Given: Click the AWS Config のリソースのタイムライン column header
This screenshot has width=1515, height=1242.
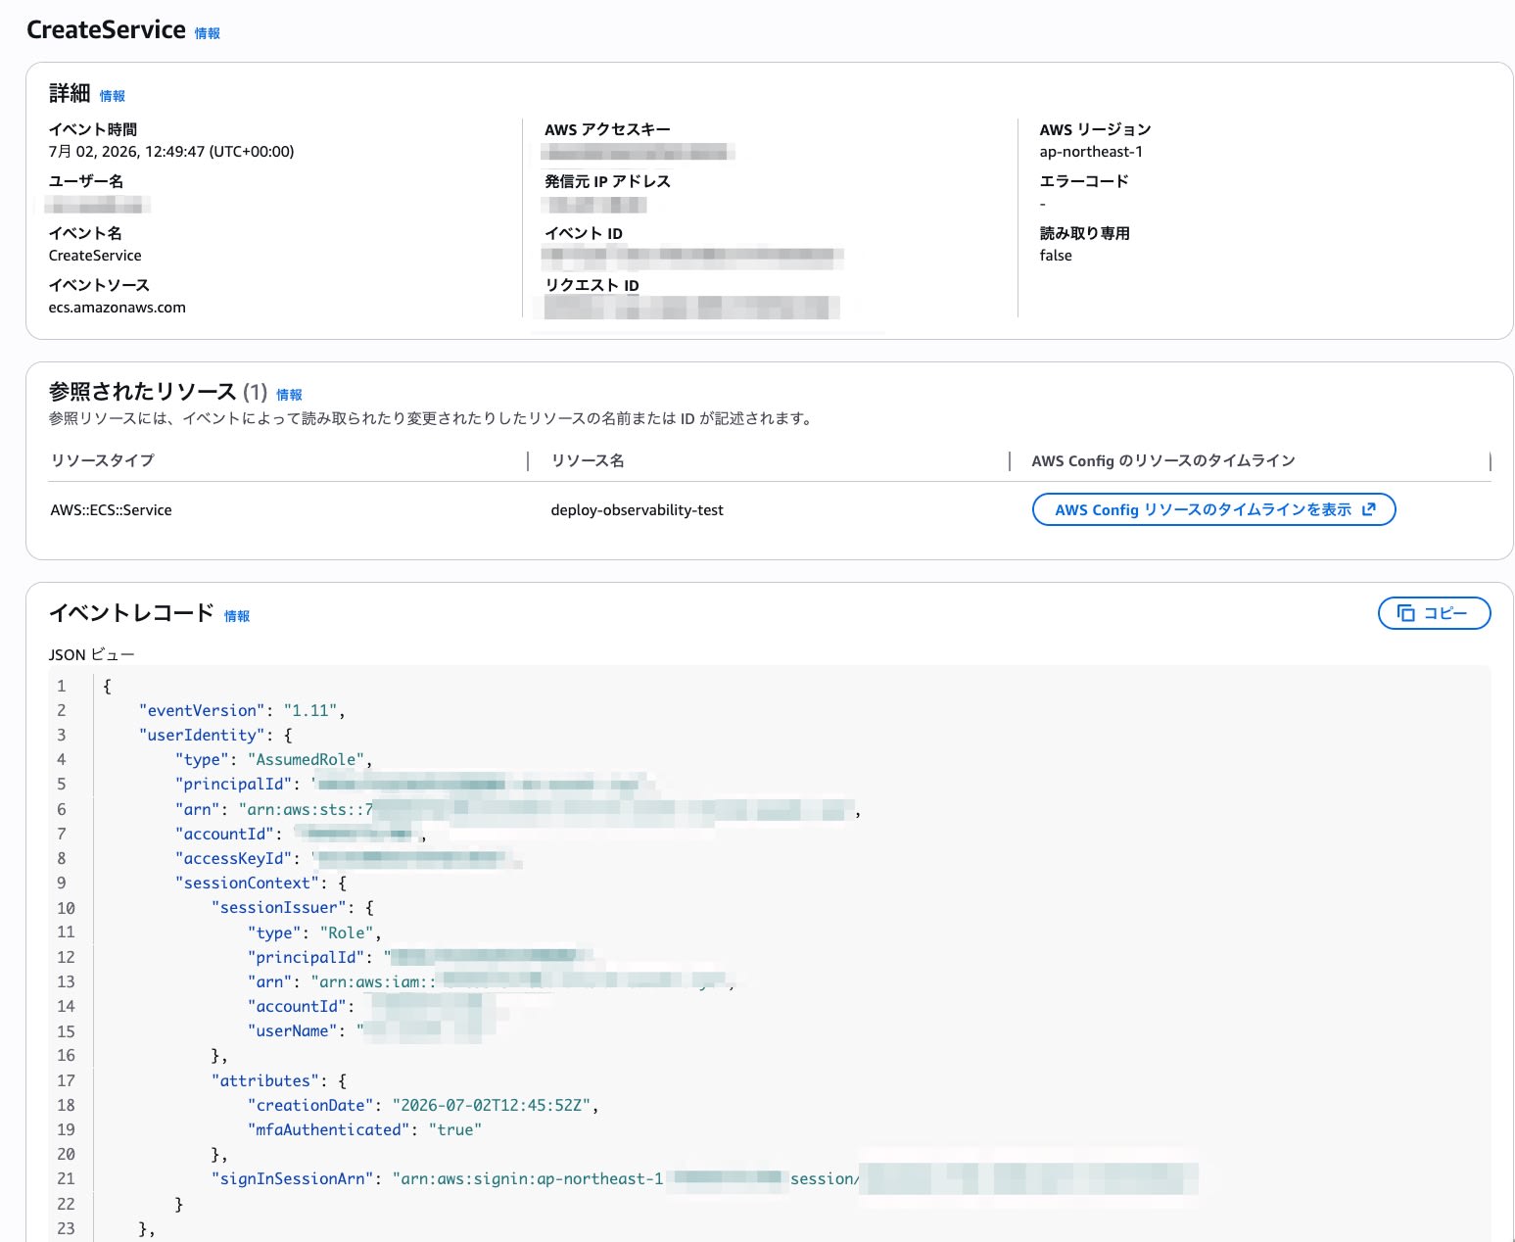Looking at the screenshot, I should tap(1163, 460).
